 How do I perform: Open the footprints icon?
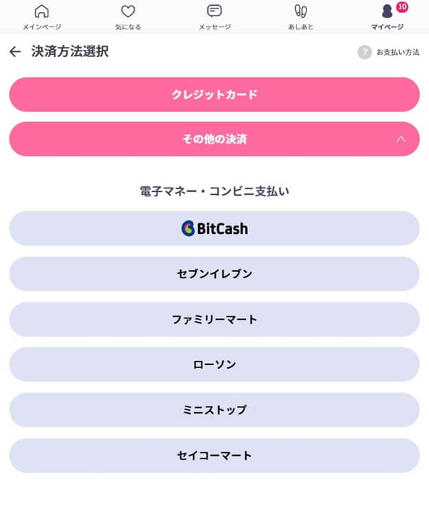point(301,11)
